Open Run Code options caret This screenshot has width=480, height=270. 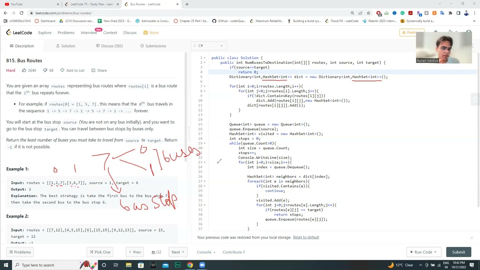pyautogui.click(x=435, y=252)
